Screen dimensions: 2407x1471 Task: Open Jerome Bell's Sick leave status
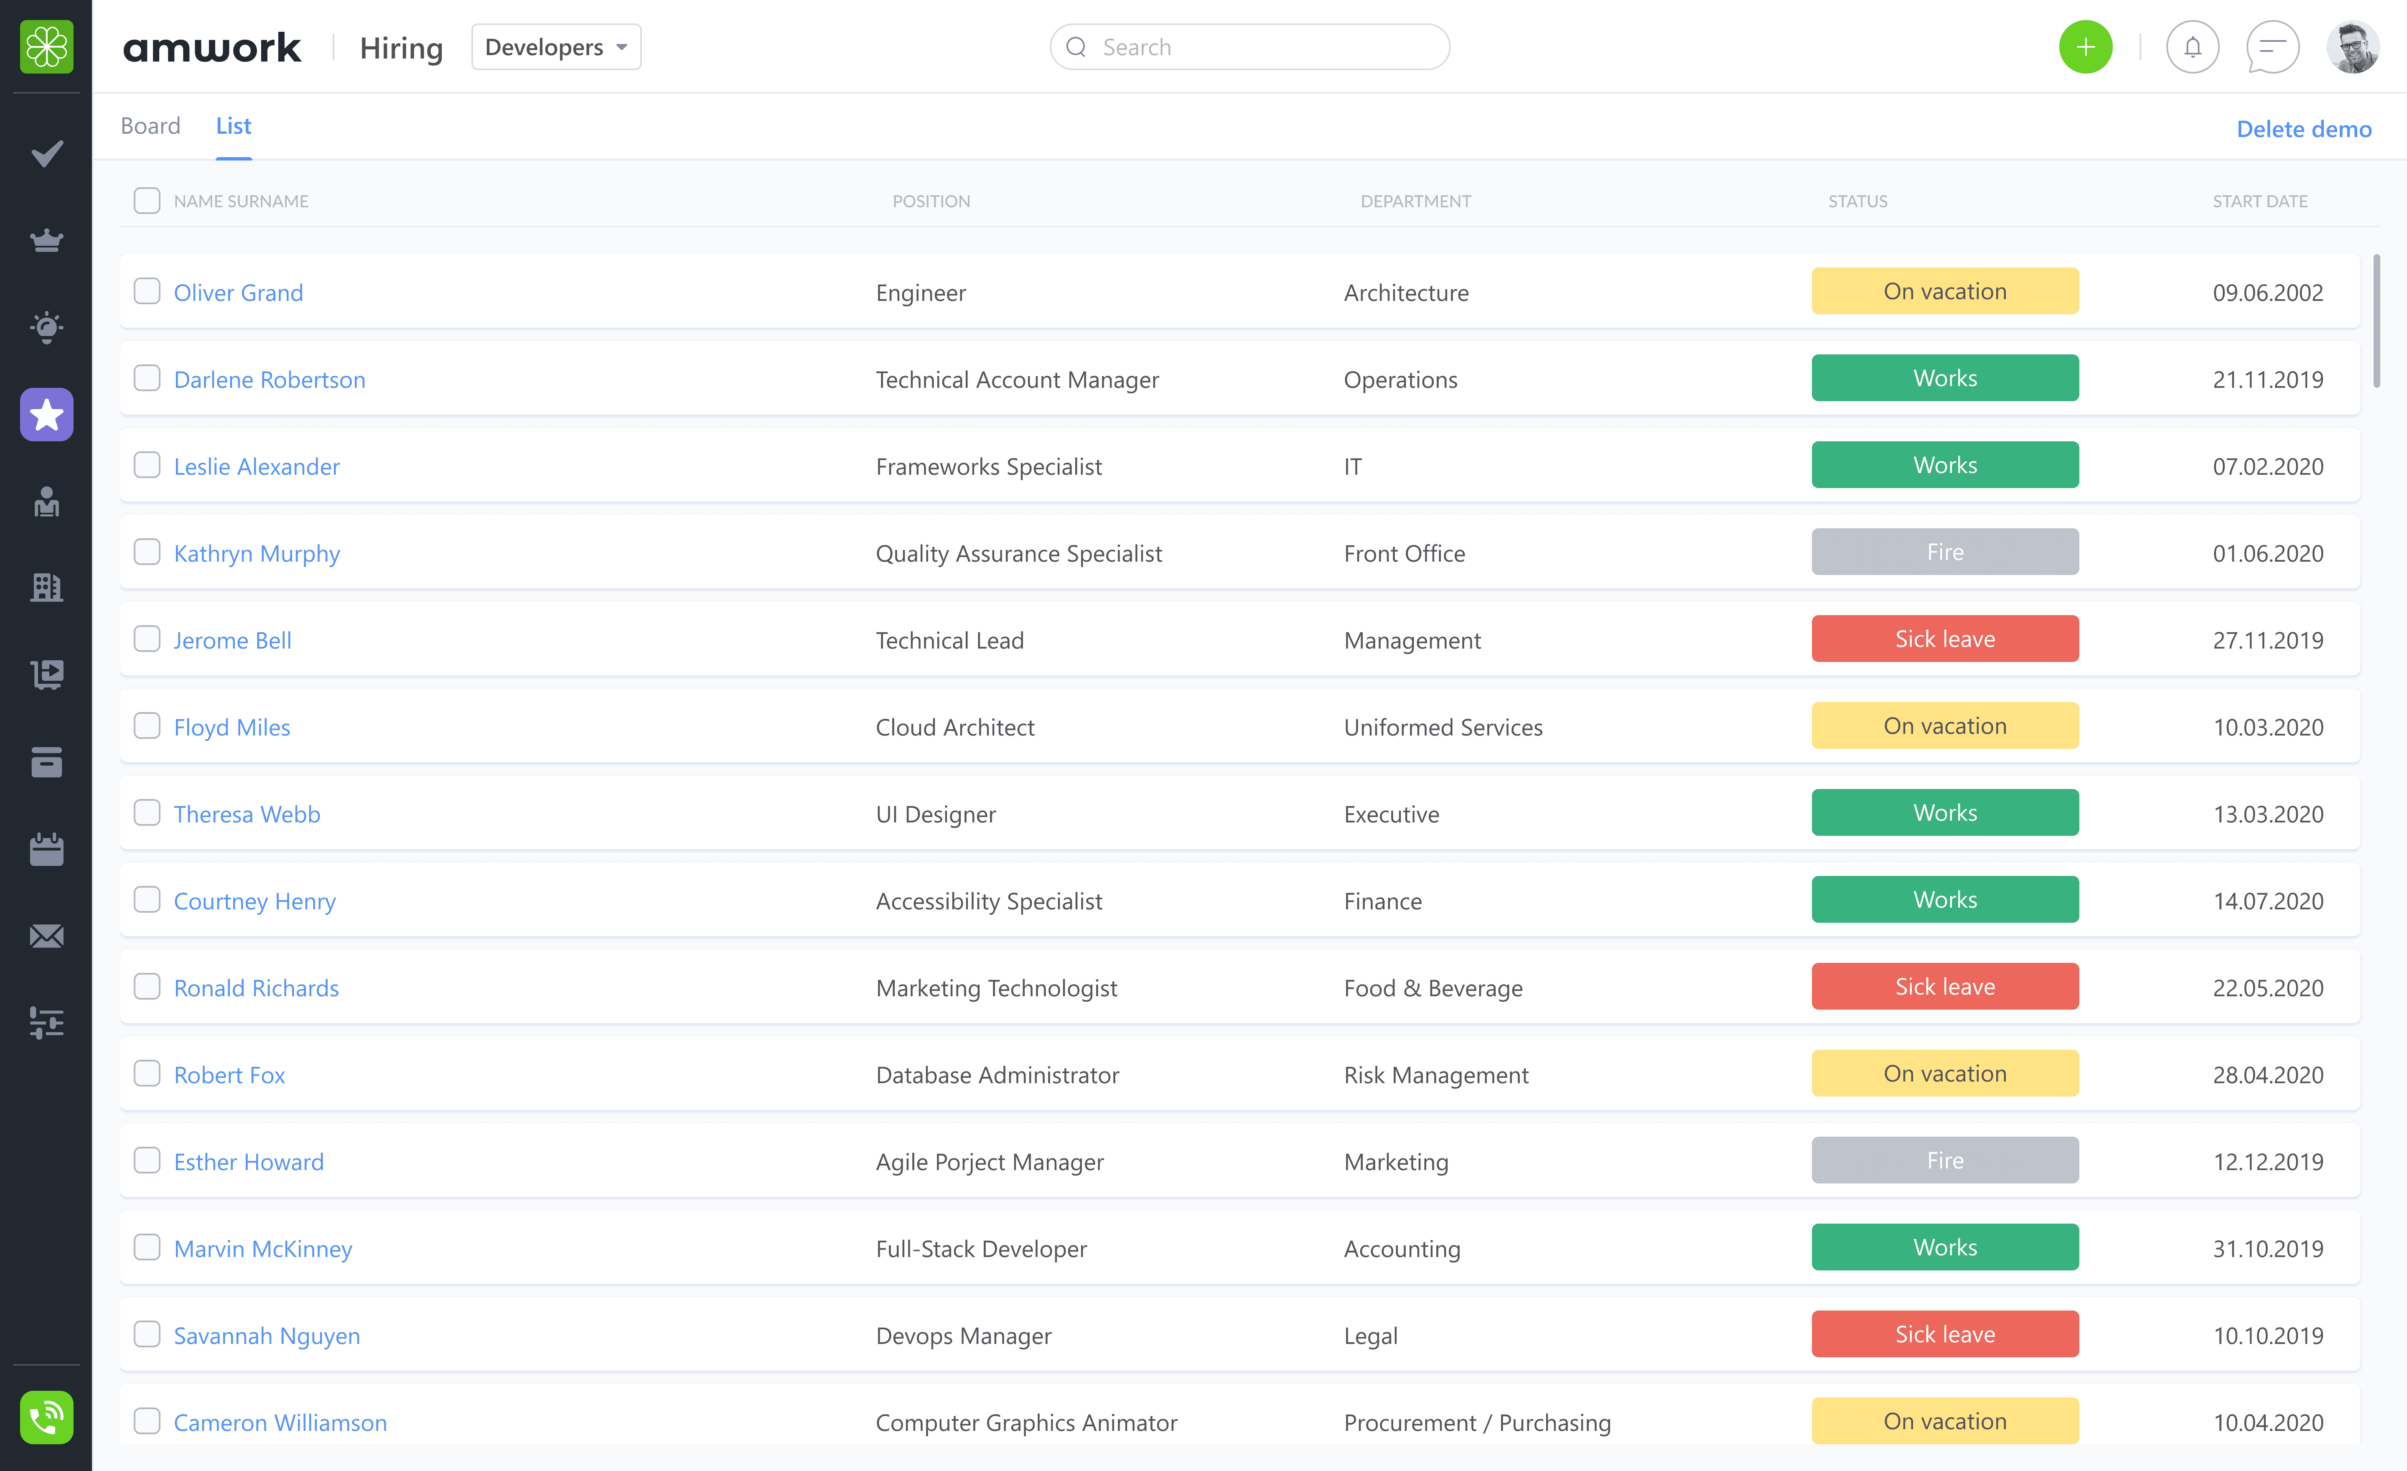[x=1945, y=639]
